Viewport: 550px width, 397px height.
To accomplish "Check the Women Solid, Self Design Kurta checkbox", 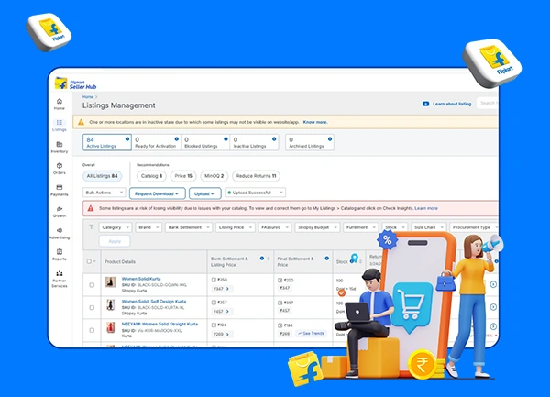I will point(92,307).
